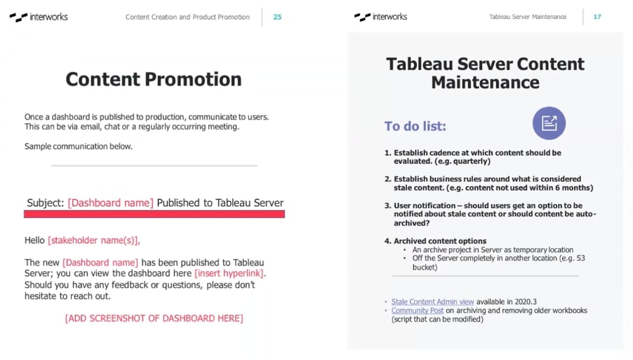
Task: Open the Stale Content Admin view link
Action: (x=432, y=302)
